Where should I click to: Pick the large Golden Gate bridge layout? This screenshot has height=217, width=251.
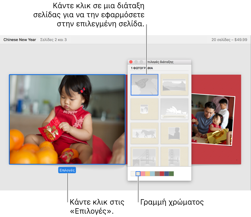144,156
